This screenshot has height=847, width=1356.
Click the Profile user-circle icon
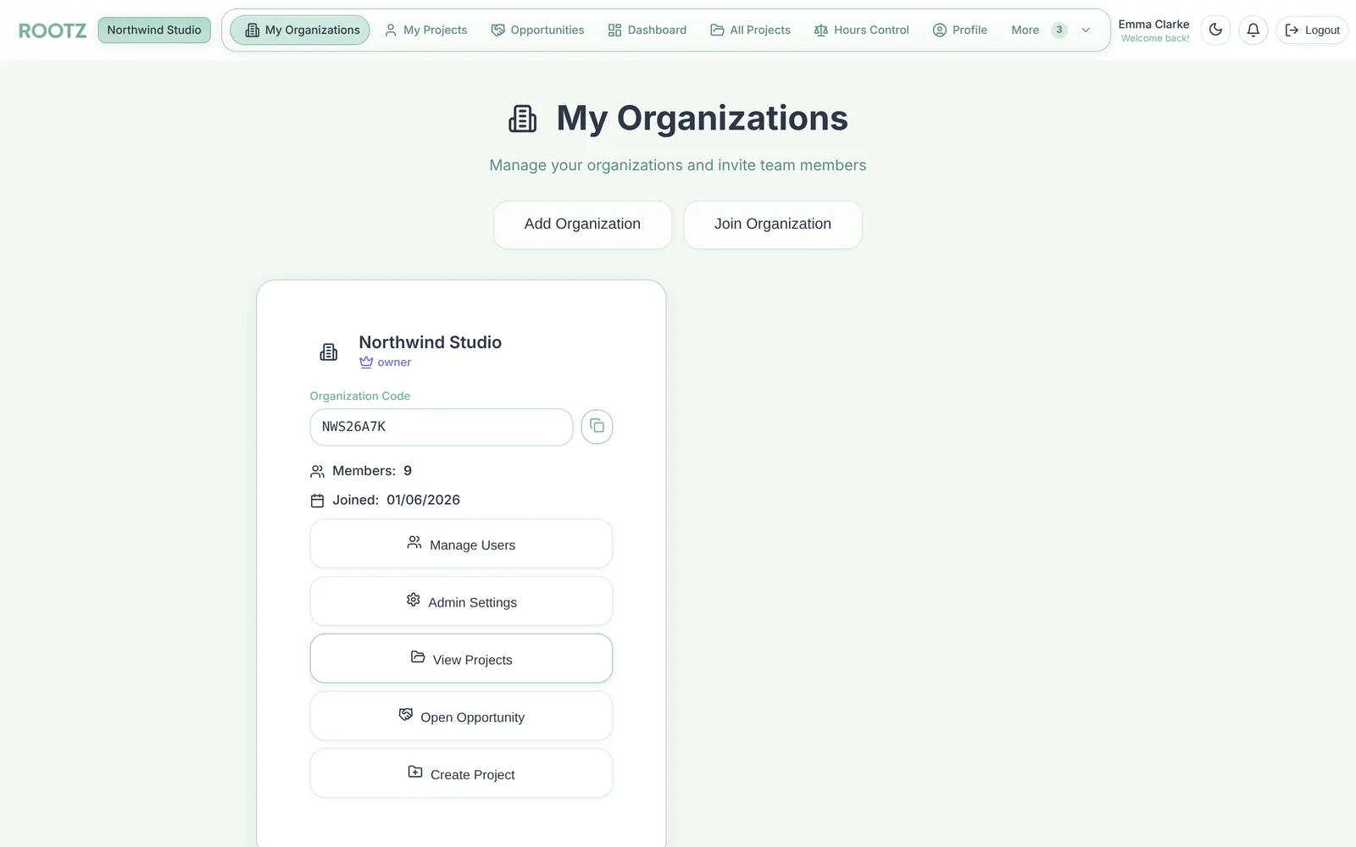point(940,30)
